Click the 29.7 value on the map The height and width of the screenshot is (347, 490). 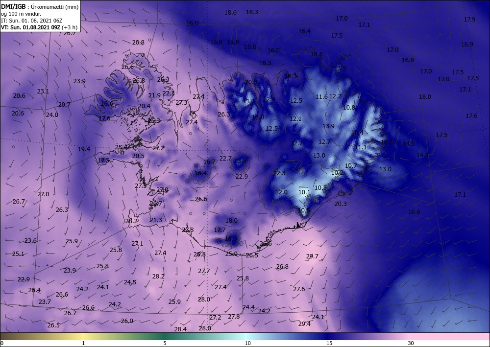tap(312, 256)
